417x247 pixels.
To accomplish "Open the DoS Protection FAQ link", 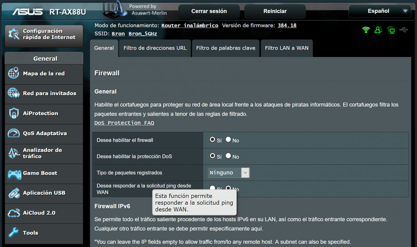I will pos(124,123).
